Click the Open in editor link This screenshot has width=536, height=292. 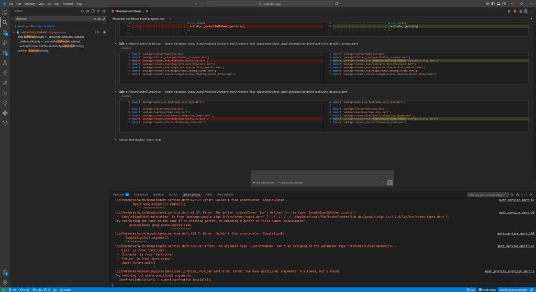46,26
